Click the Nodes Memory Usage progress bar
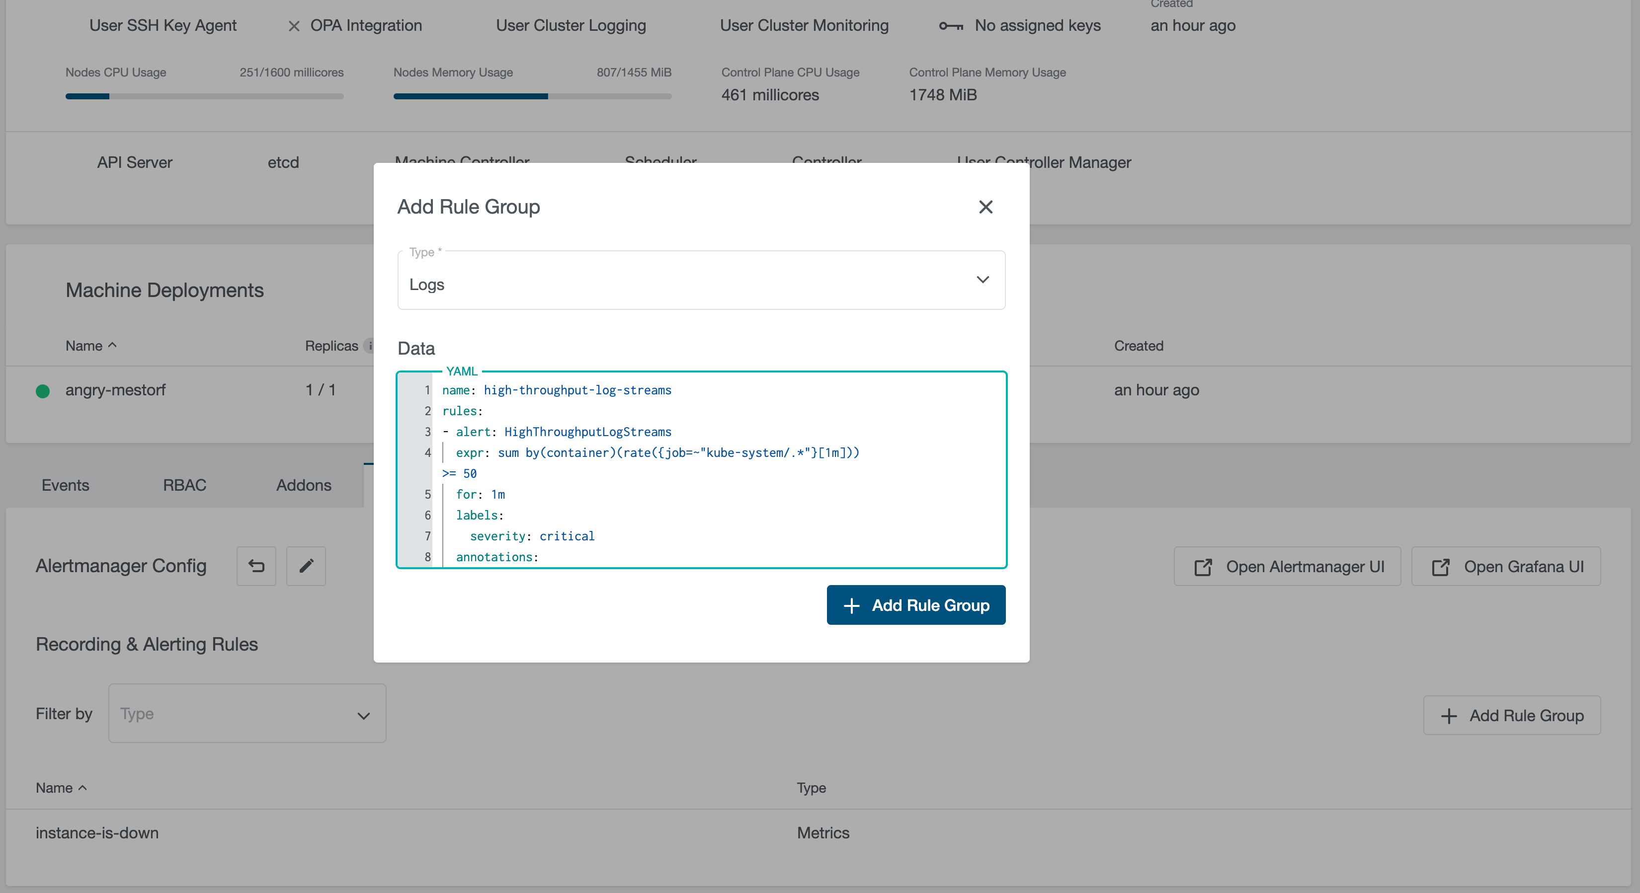 tap(532, 96)
